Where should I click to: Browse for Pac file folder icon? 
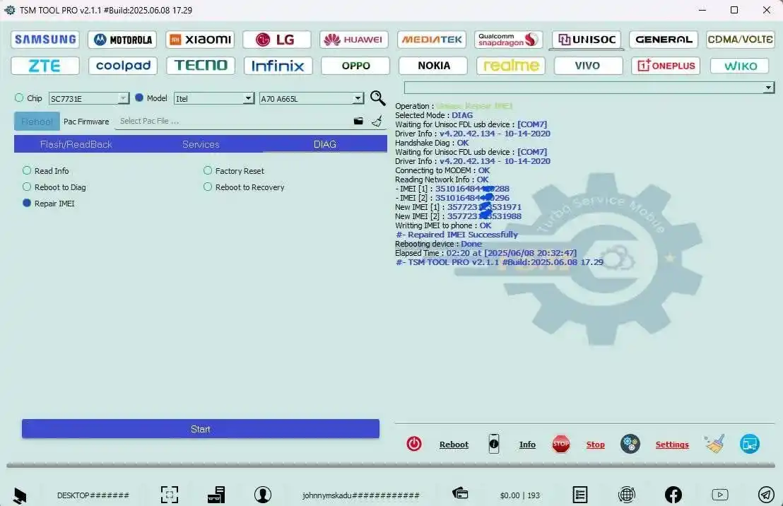coord(358,121)
